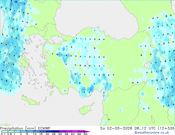The height and width of the screenshot is (135, 175).
Task: Click the '30' legend scale label
Action: 60,134
